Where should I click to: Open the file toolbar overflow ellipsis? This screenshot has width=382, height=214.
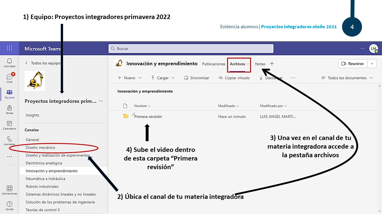pyautogui.click(x=293, y=78)
